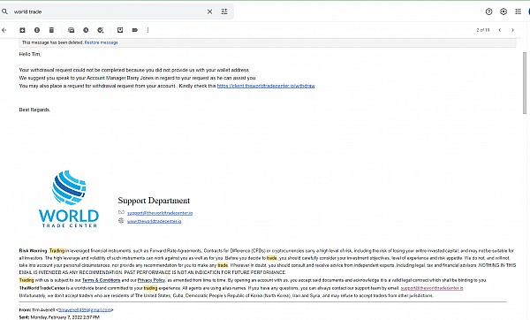The width and height of the screenshot is (530, 320).
Task: Click the 'Support Department' heading
Action: [x=154, y=201]
